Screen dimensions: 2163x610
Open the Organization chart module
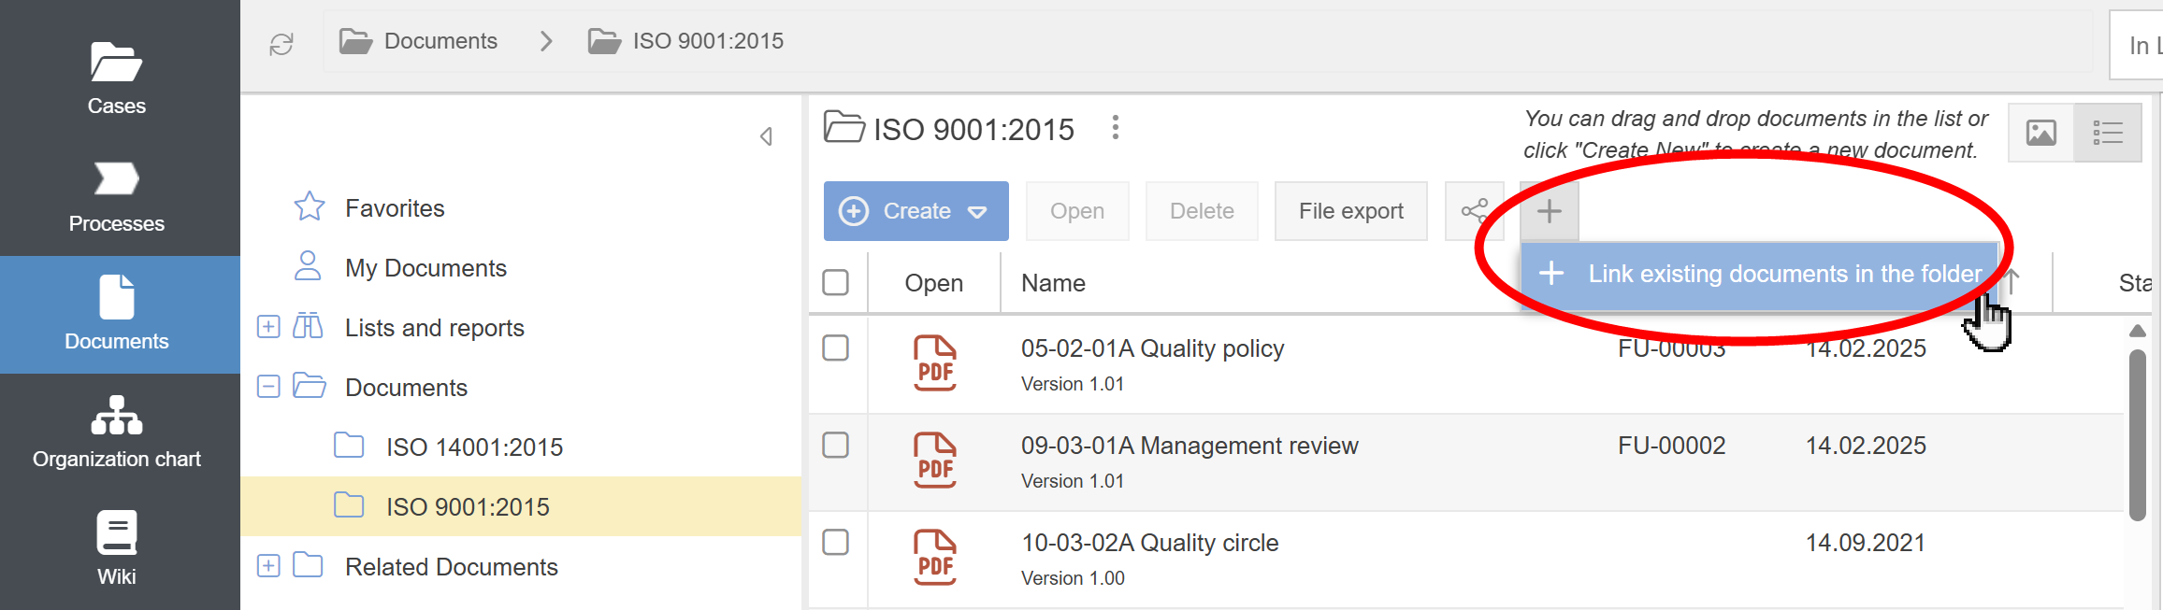pyautogui.click(x=116, y=432)
